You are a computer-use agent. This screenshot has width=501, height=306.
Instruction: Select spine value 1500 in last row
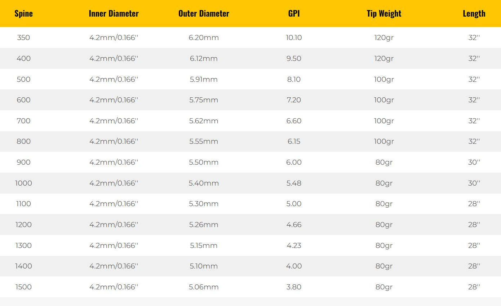pyautogui.click(x=23, y=287)
